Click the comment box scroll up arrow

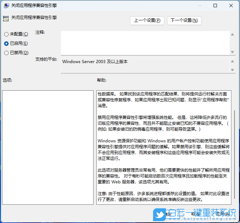[x=232, y=34]
